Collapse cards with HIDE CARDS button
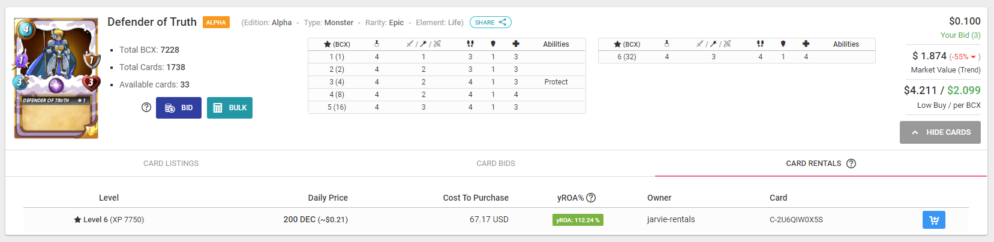 [x=940, y=132]
